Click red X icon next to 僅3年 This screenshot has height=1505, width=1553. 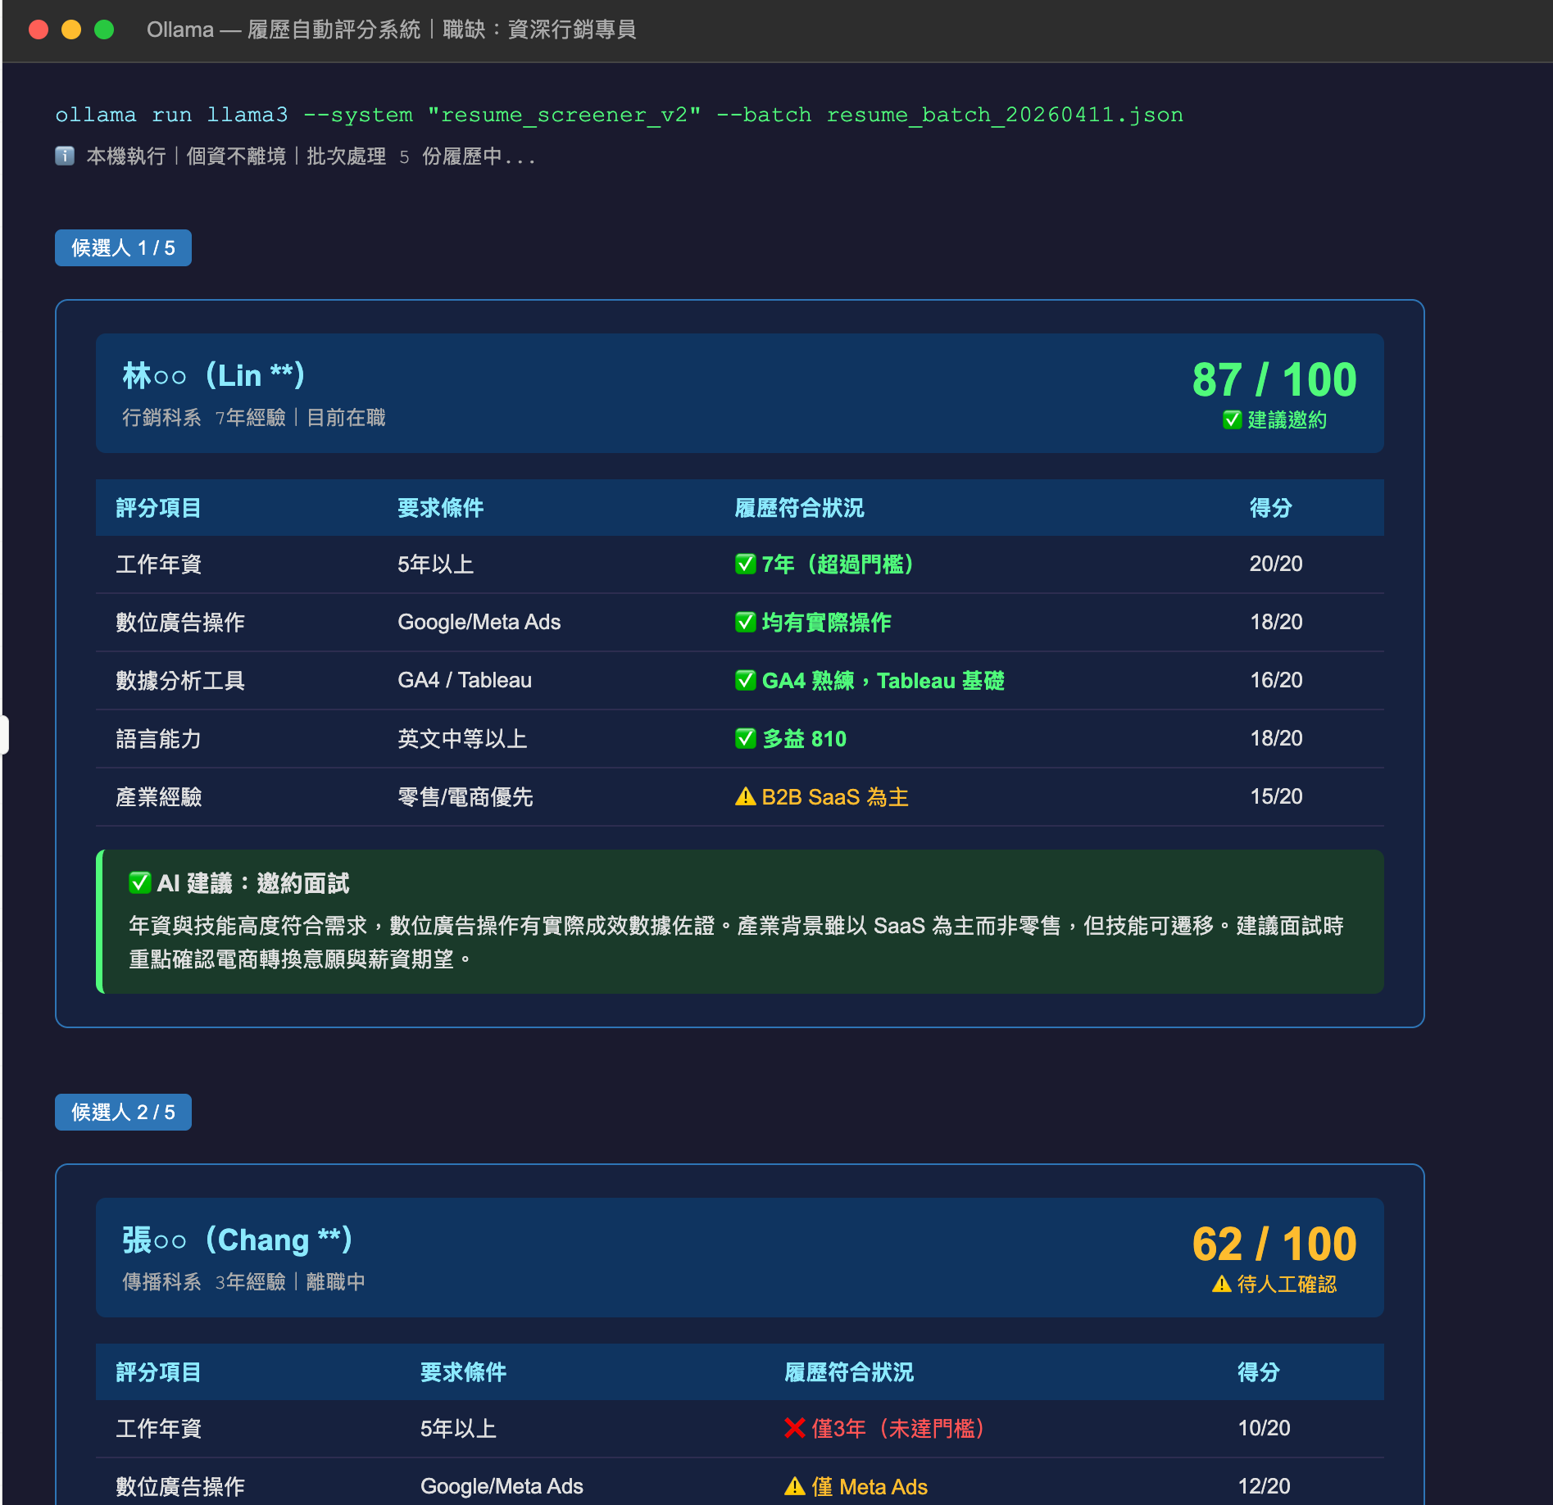[794, 1428]
